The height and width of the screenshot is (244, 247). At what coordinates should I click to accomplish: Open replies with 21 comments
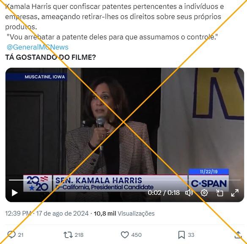11,235
